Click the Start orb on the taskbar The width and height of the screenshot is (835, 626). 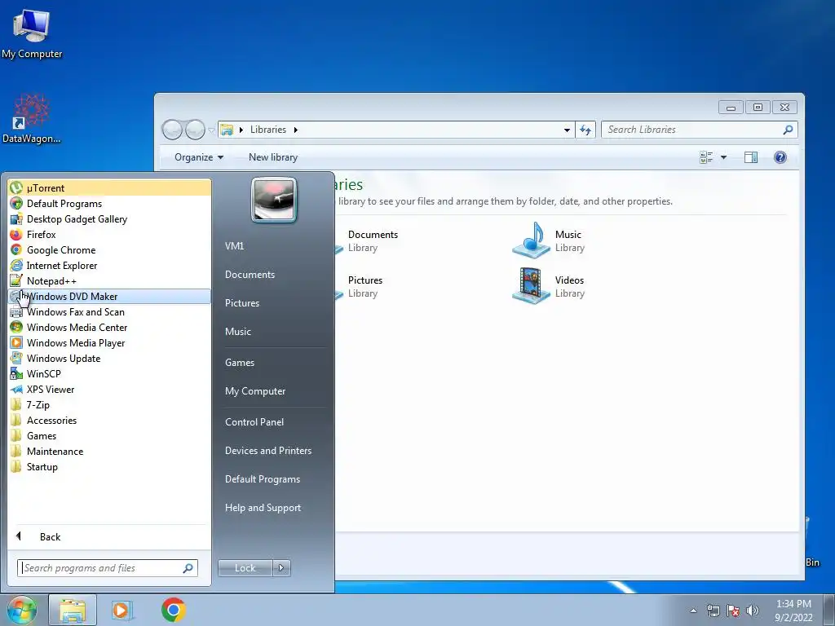tap(21, 610)
